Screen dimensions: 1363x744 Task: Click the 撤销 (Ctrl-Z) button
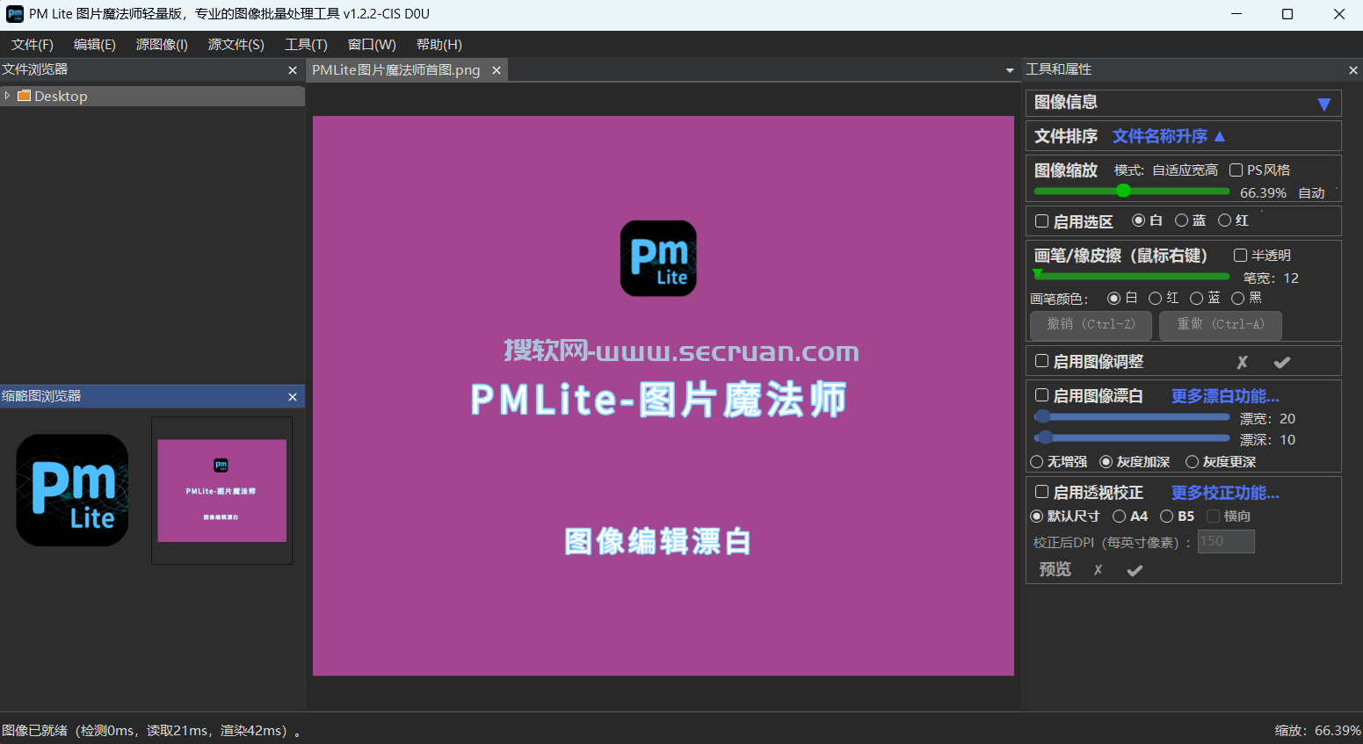(x=1091, y=325)
